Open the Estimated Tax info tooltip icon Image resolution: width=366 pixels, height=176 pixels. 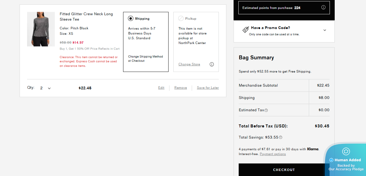[266, 110]
